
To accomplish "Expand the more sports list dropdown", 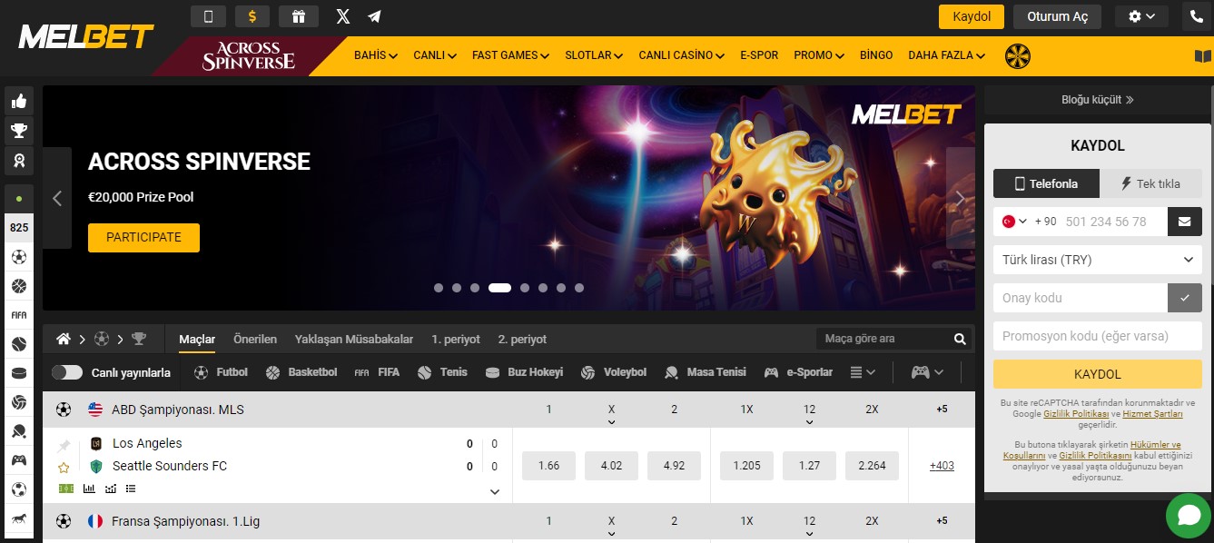I will pyautogui.click(x=863, y=372).
